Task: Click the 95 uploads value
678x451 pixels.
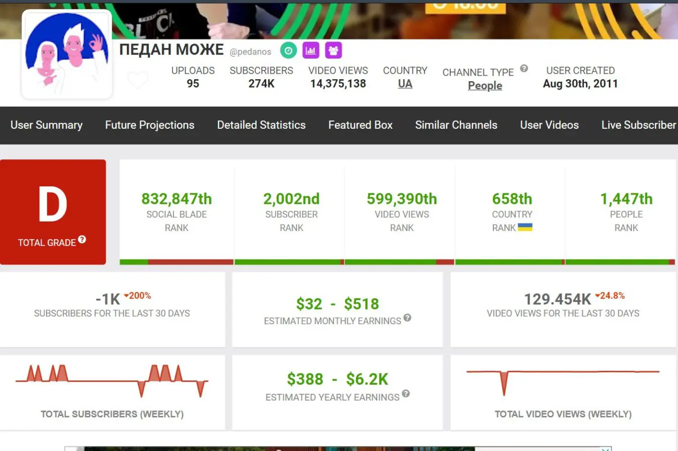Action: pyautogui.click(x=193, y=84)
